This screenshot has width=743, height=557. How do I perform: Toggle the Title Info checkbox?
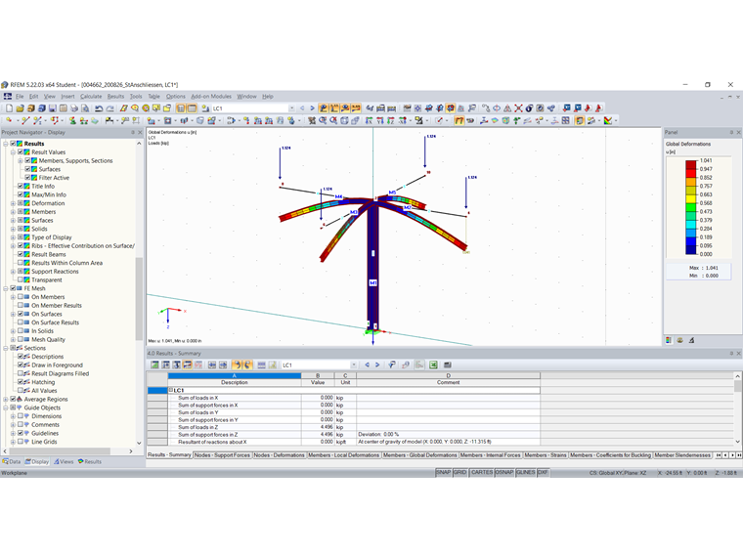pyautogui.click(x=21, y=186)
